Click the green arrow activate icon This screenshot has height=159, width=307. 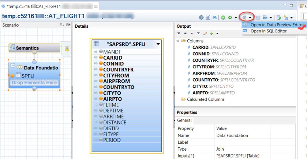229,17
